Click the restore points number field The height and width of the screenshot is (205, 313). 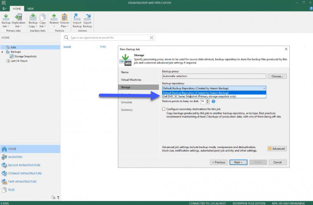pos(203,101)
